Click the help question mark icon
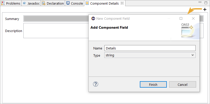The height and width of the screenshot is (104, 210). [96, 84]
